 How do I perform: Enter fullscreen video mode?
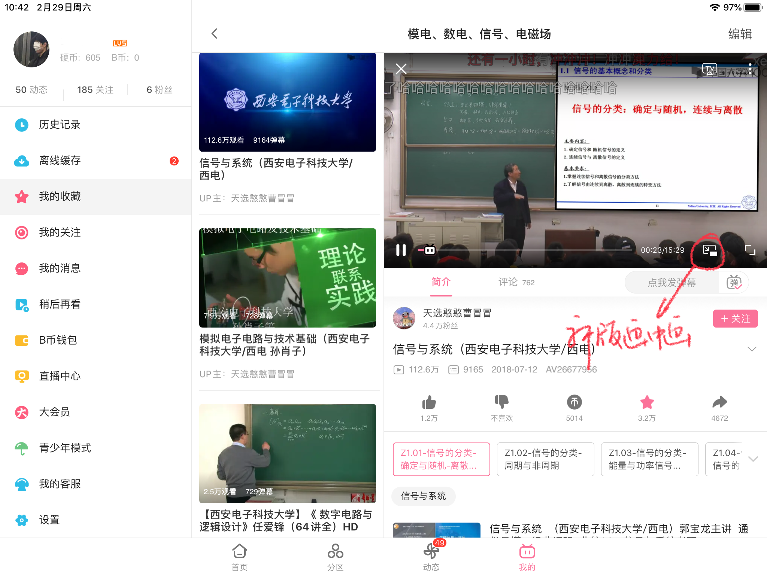750,250
